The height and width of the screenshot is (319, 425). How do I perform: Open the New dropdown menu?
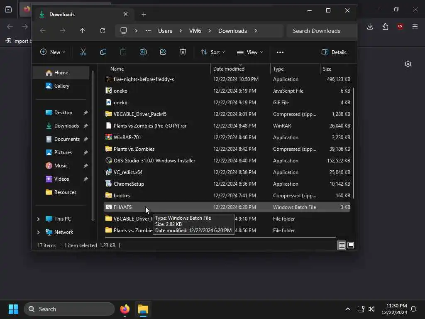click(x=53, y=52)
